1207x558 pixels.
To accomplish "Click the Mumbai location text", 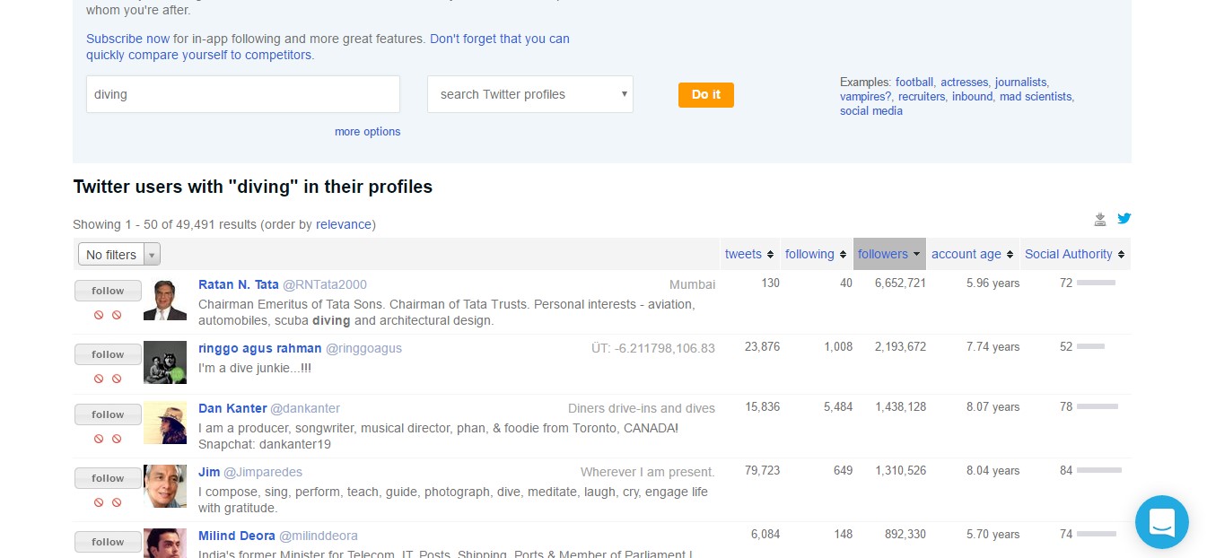I will (693, 284).
